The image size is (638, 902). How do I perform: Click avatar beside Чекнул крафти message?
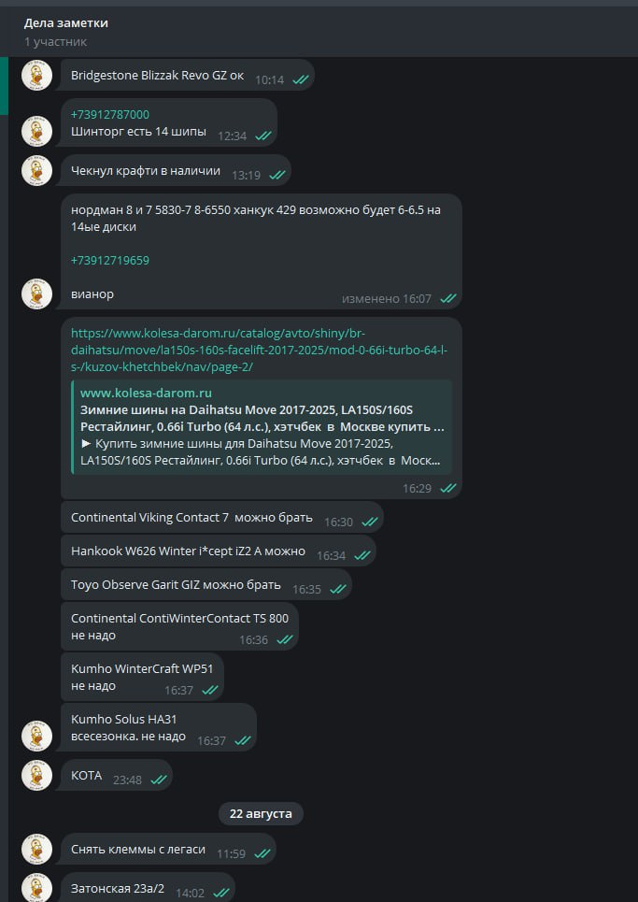pos(36,171)
